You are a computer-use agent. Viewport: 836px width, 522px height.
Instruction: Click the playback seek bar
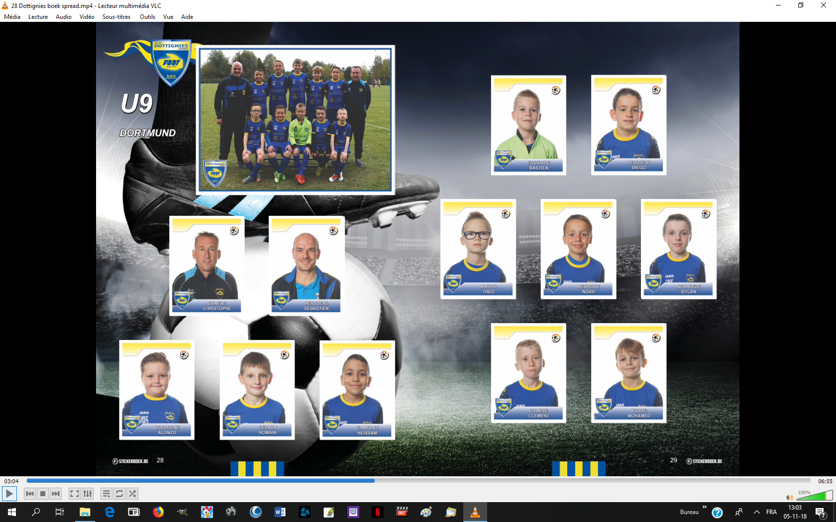(x=418, y=481)
